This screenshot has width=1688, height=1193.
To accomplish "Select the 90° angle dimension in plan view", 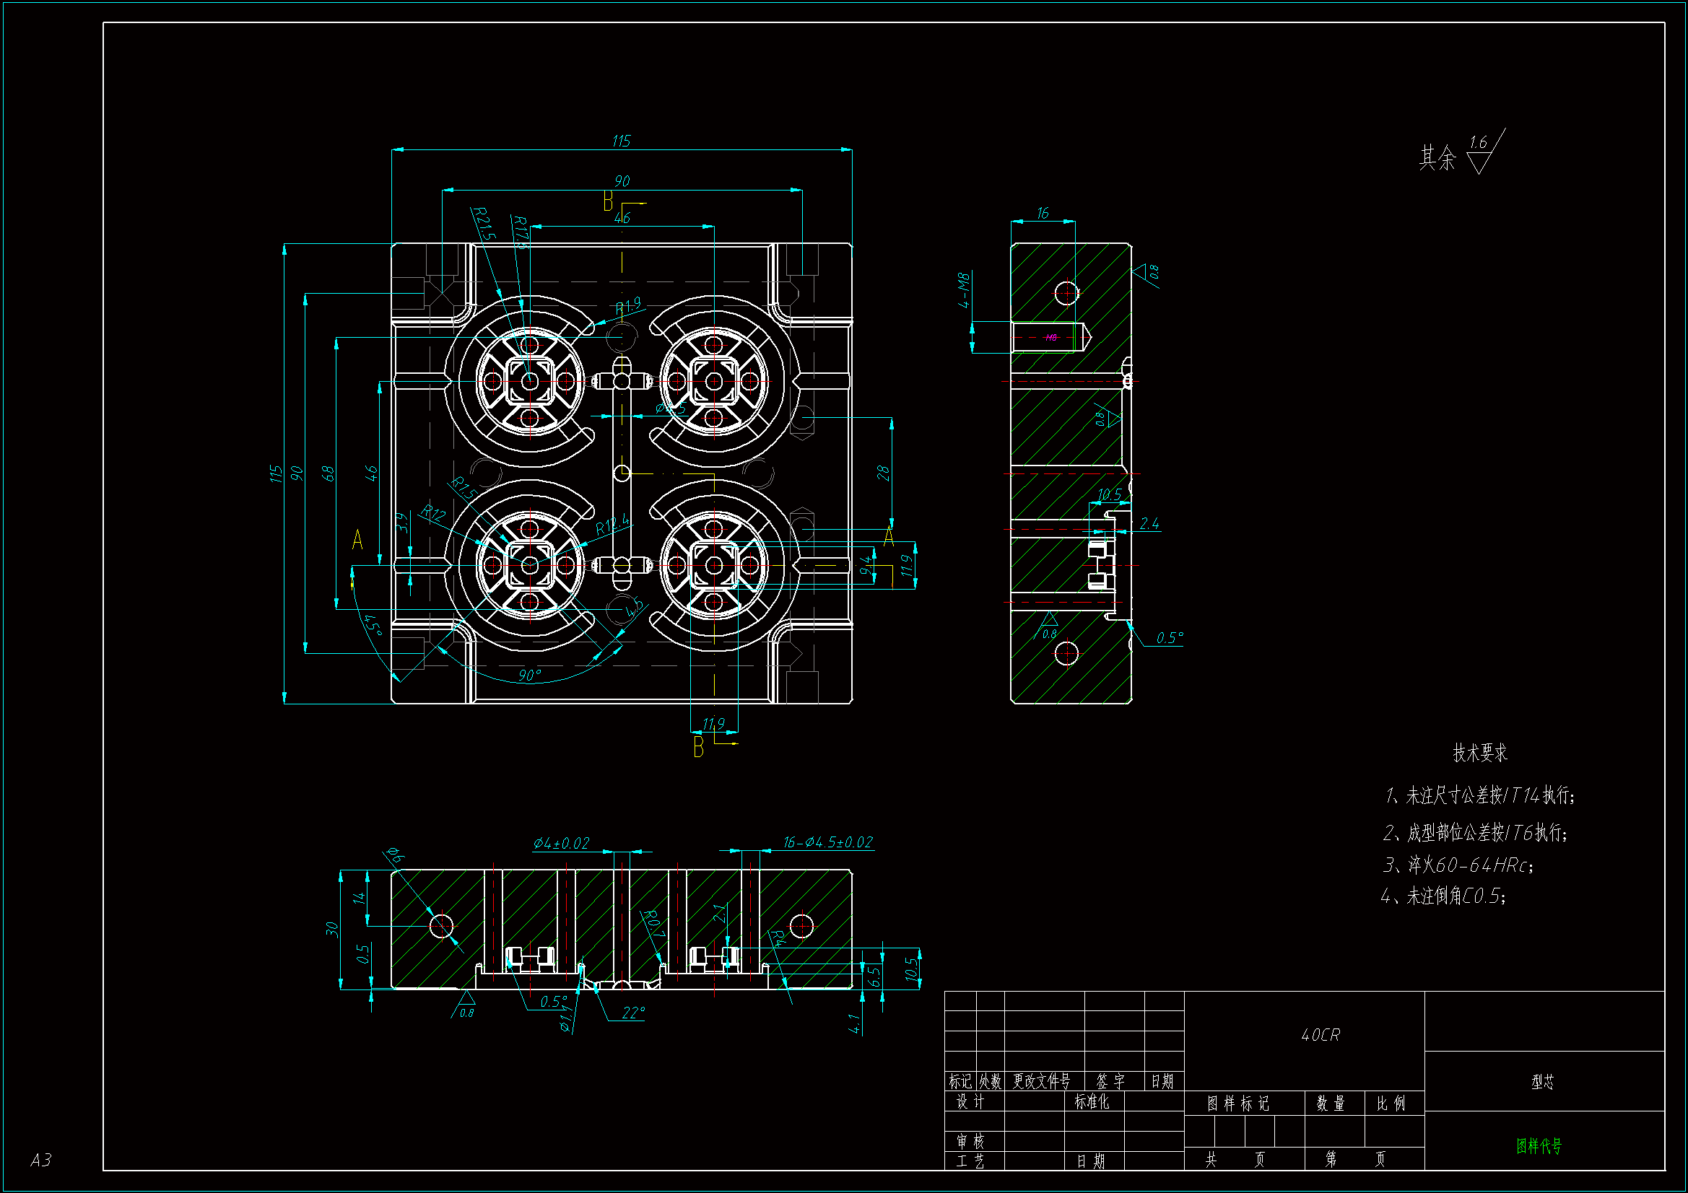I will (529, 675).
